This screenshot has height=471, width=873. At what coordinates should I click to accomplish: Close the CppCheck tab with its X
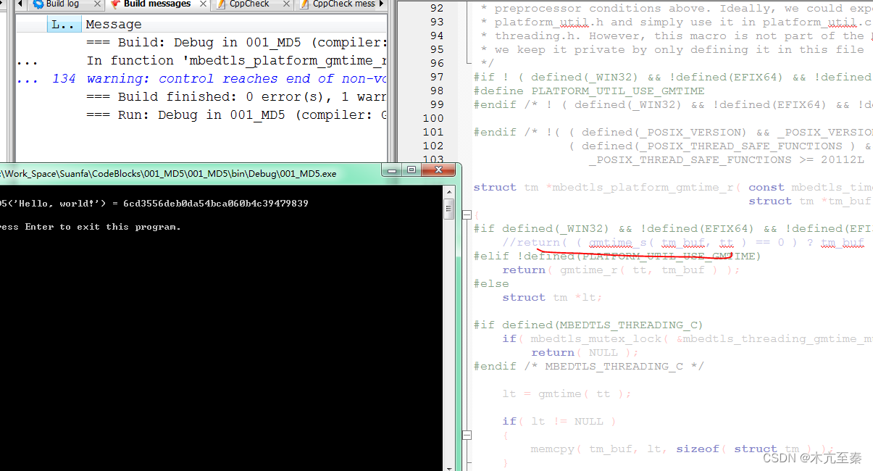click(286, 4)
